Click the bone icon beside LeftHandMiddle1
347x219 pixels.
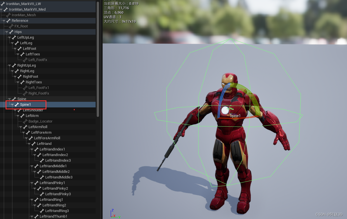click(x=36, y=166)
